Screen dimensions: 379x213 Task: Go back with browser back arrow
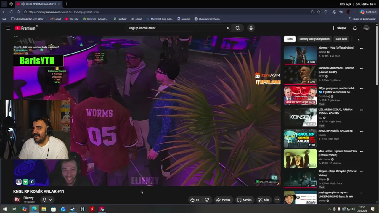(4, 12)
